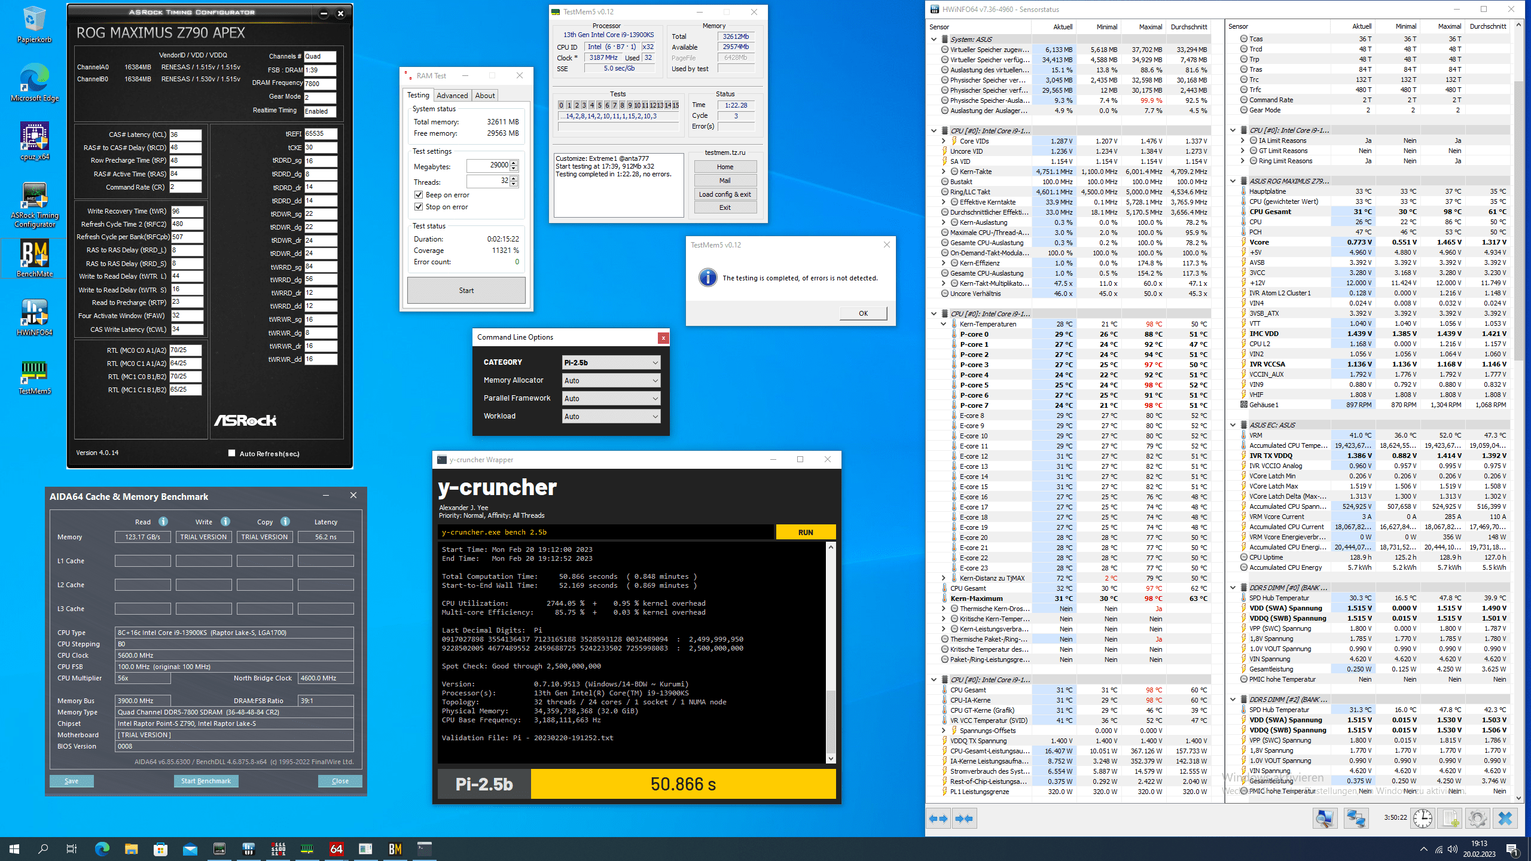This screenshot has height=861, width=1531.
Task: Open About tab in RAM Test
Action: 484,96
